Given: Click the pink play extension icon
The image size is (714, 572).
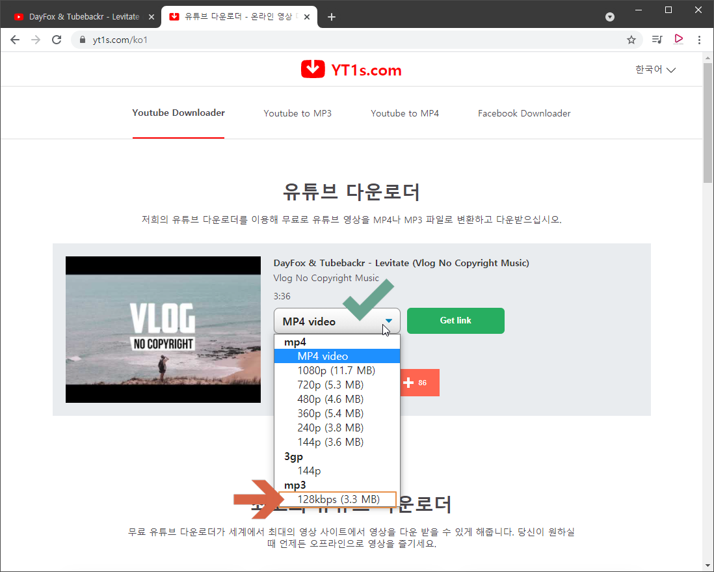Looking at the screenshot, I should click(678, 40).
